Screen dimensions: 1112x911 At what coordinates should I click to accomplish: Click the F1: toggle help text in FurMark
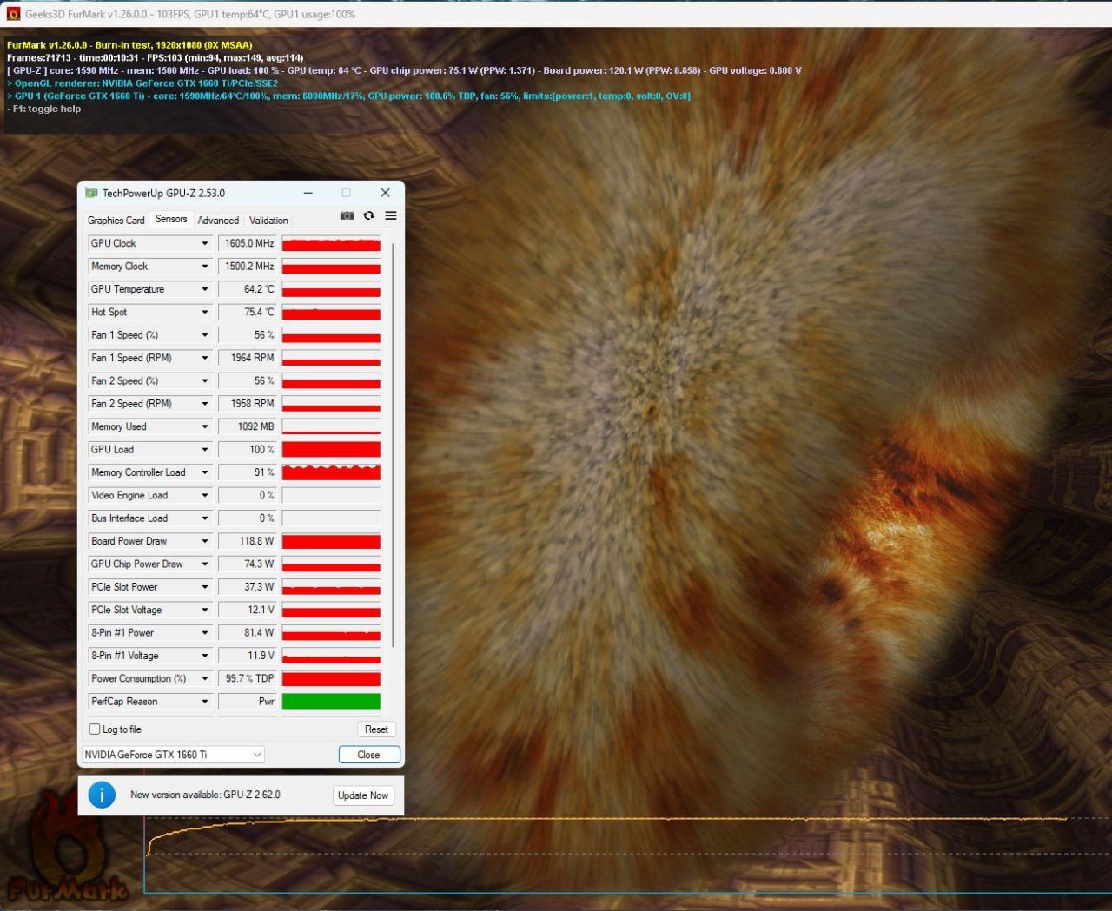[x=44, y=109]
